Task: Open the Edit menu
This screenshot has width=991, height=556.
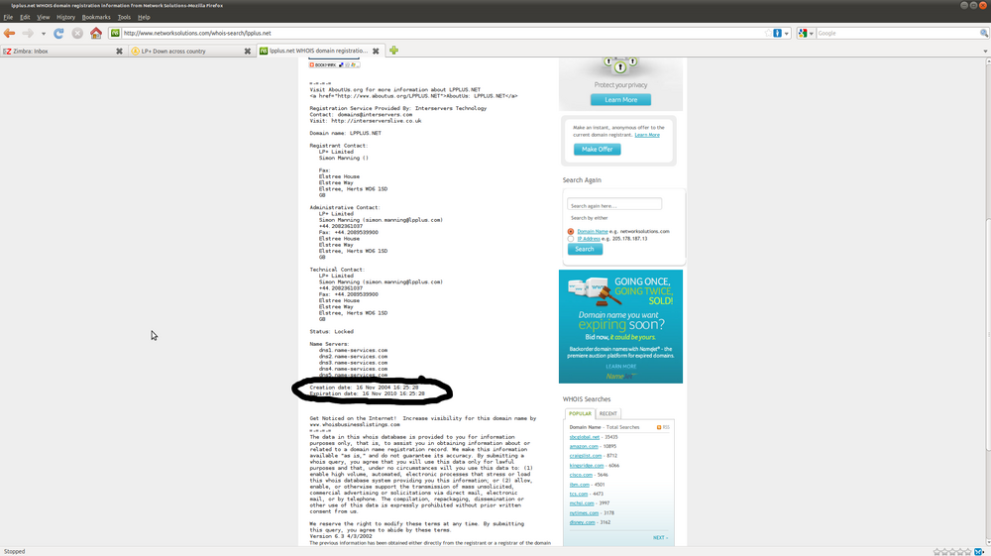Action: click(25, 17)
